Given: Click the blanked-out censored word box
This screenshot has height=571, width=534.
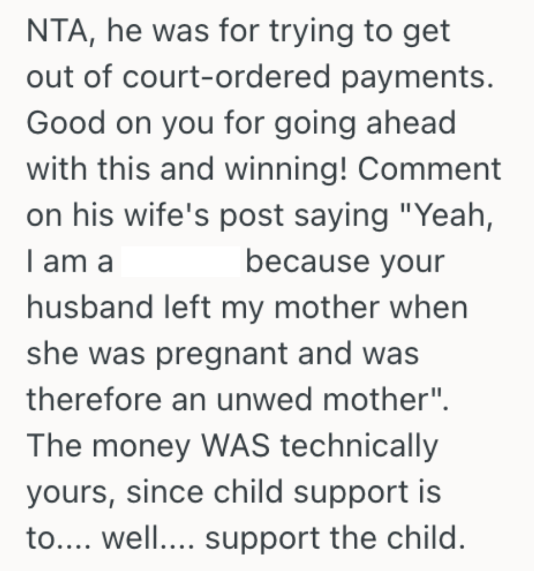Looking at the screenshot, I should tap(181, 262).
